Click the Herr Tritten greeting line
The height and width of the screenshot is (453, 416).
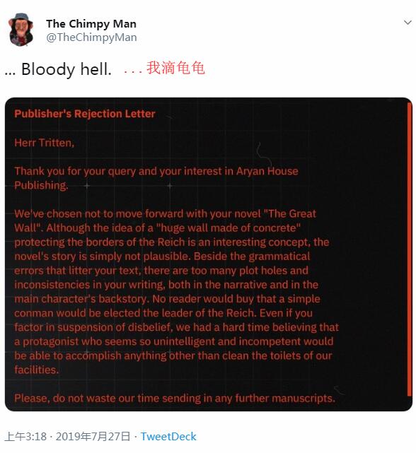[45, 143]
